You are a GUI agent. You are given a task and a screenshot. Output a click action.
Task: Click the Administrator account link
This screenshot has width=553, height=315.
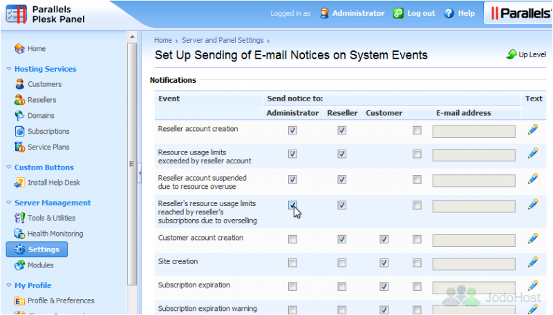pyautogui.click(x=358, y=13)
